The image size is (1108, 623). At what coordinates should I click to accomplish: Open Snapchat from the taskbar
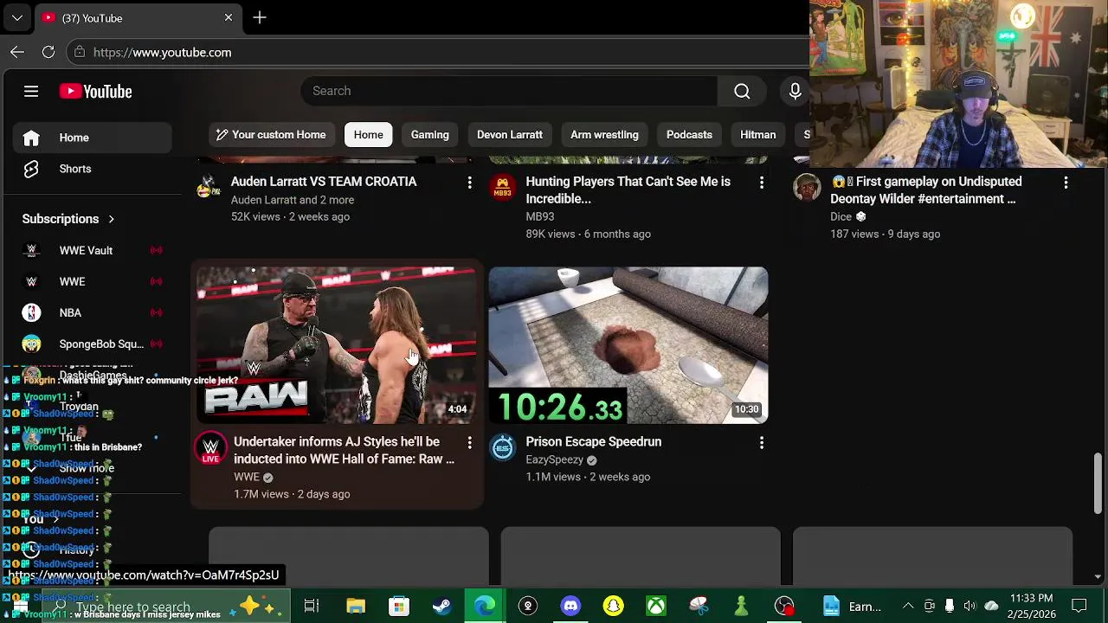coord(613,607)
